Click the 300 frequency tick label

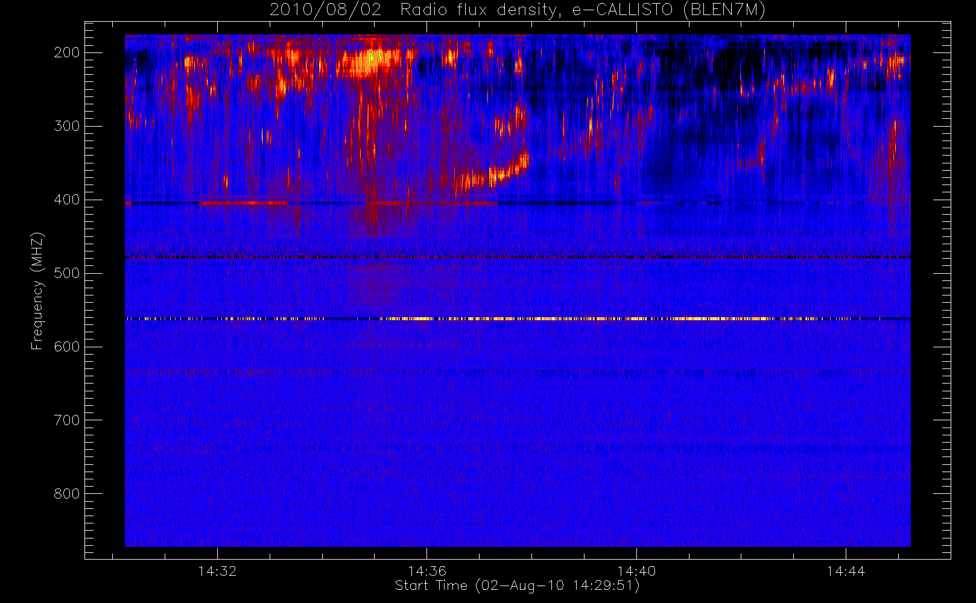[x=67, y=126]
